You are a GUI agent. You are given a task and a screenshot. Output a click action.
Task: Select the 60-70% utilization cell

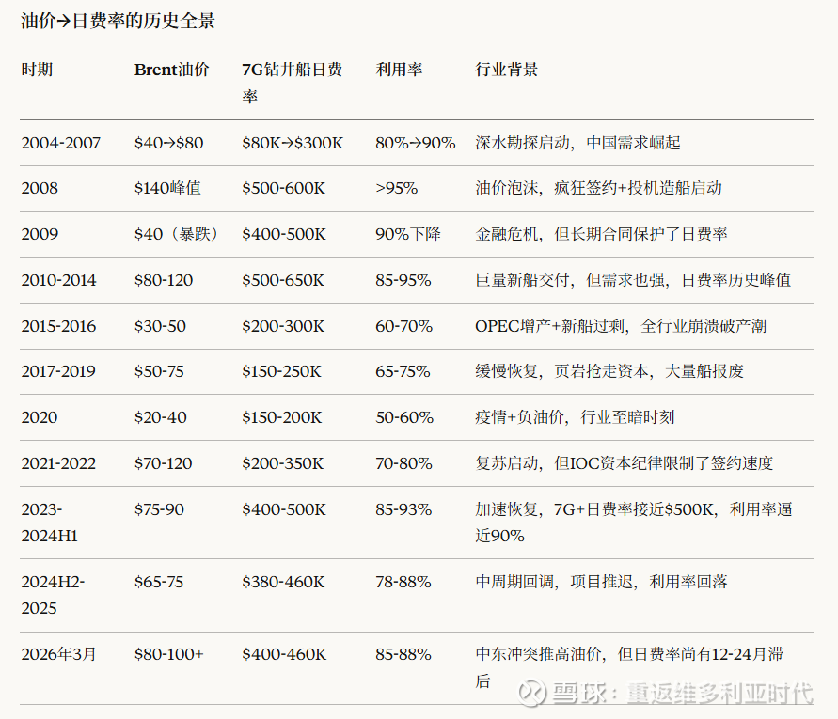pyautogui.click(x=404, y=326)
